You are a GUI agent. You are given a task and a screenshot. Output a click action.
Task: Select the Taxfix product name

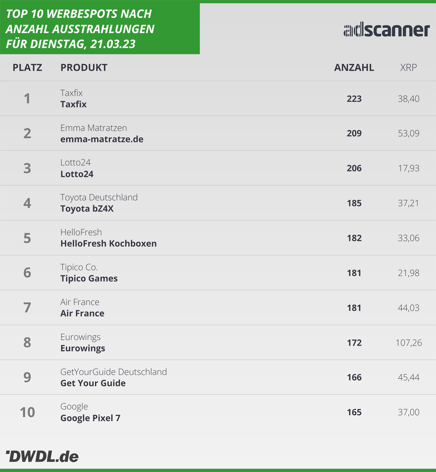pos(73,104)
